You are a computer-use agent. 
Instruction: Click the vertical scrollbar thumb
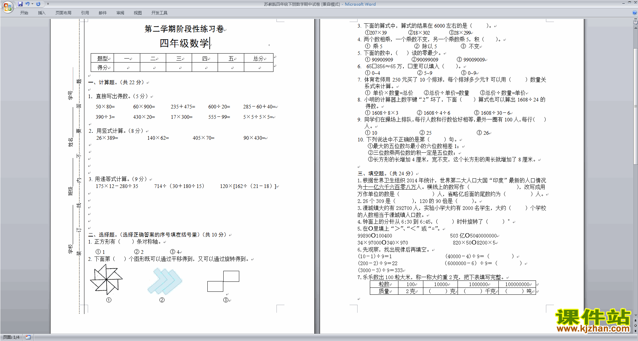point(636,106)
